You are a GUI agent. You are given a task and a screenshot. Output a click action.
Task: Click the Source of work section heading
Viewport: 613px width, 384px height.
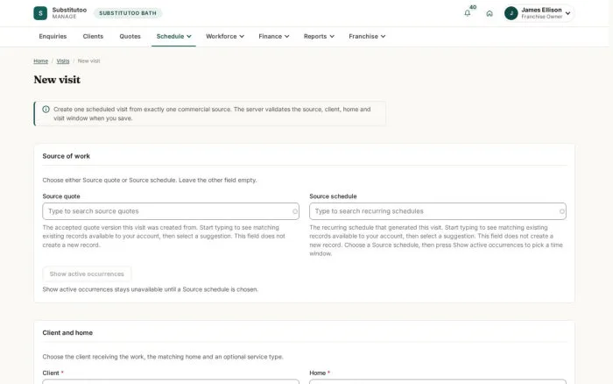(66, 156)
